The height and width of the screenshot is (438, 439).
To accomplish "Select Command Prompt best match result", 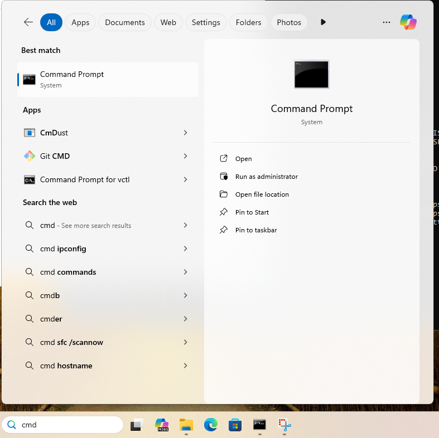I will tap(108, 80).
